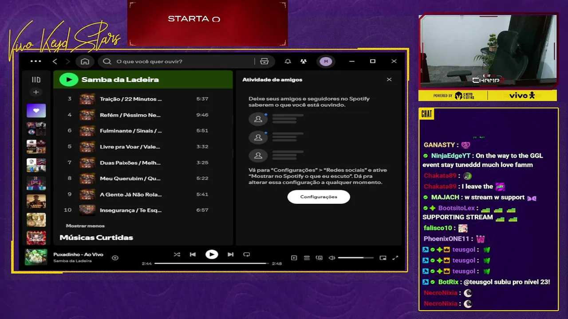Open connect to a device icon
The image size is (568, 319).
(319, 258)
